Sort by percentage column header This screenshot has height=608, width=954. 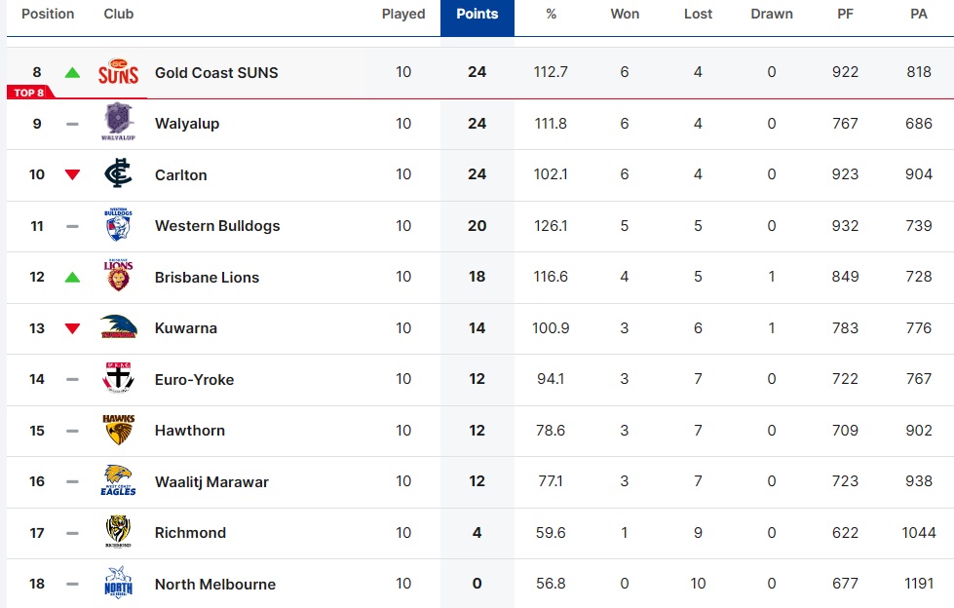551,14
